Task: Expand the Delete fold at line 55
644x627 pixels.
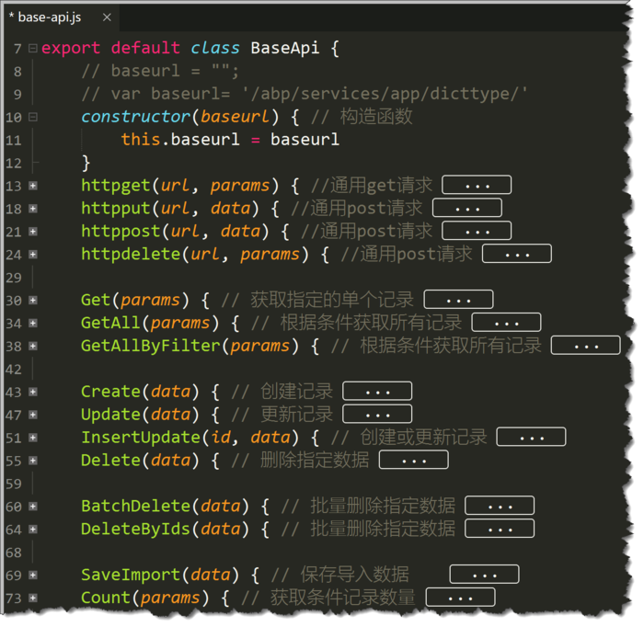Action: point(33,461)
